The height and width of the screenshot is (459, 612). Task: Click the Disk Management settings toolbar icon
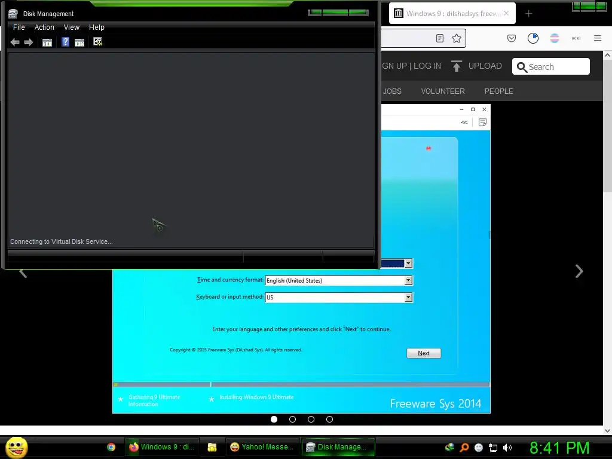[x=97, y=42]
